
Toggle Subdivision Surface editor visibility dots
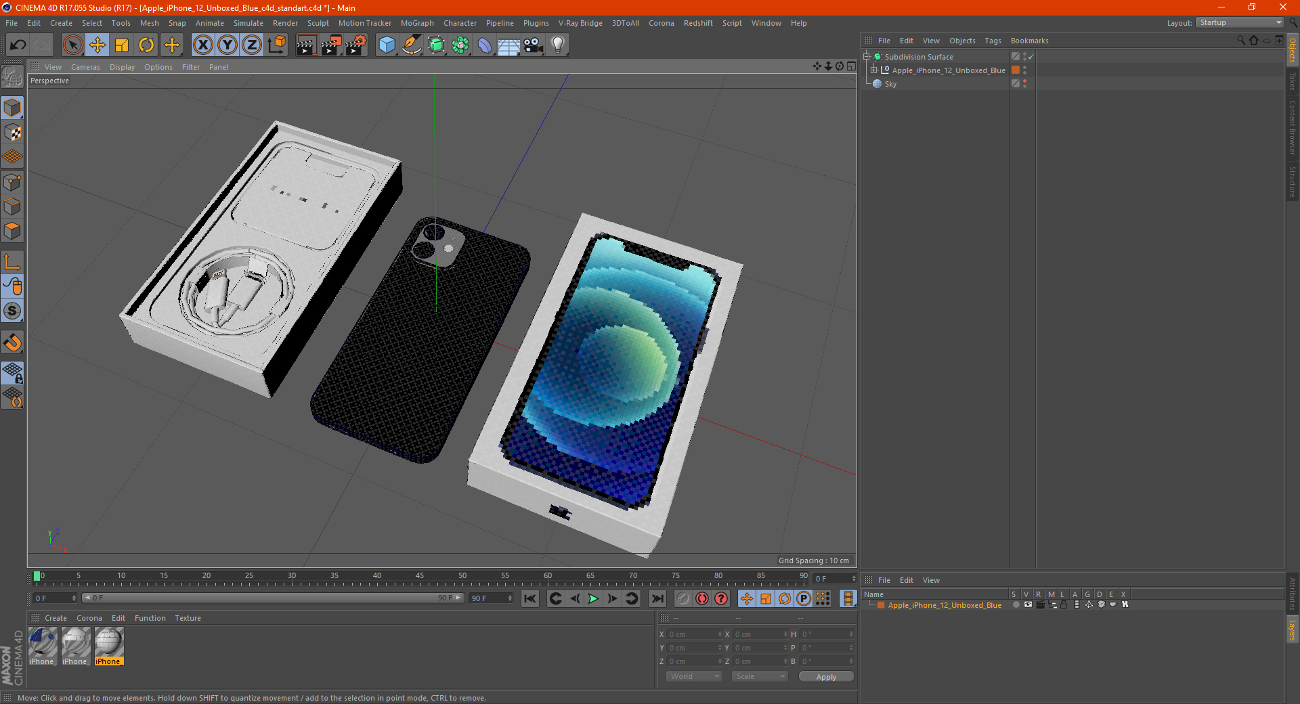(x=1024, y=57)
